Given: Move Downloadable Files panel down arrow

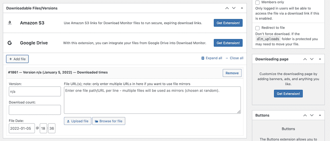Looking at the screenshot, I should [x=234, y=8].
